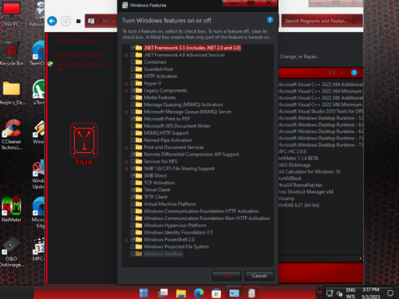Click the search magnifier icon in Programs and Features
The image size is (399, 299).
(355, 21)
